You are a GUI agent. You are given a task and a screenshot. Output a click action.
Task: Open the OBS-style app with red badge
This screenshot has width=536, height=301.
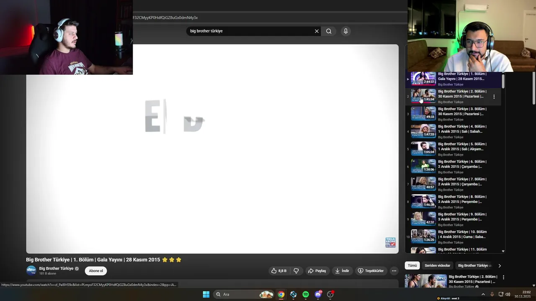click(330, 294)
